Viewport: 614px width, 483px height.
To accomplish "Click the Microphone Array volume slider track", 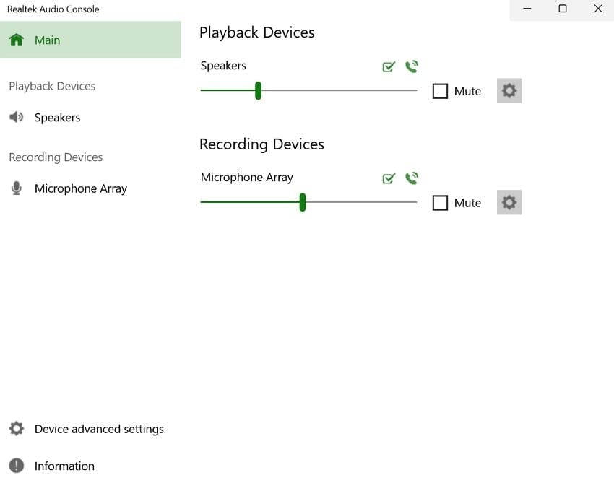I will coord(308,202).
